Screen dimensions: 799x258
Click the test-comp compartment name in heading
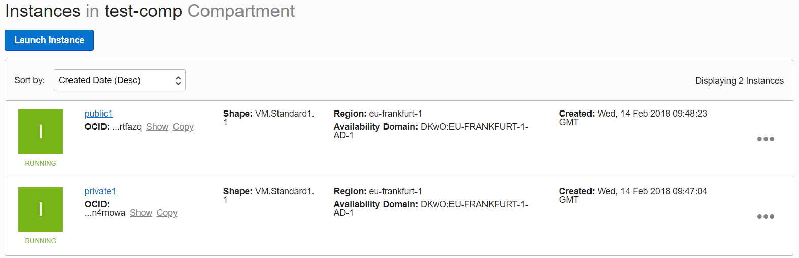(x=143, y=11)
